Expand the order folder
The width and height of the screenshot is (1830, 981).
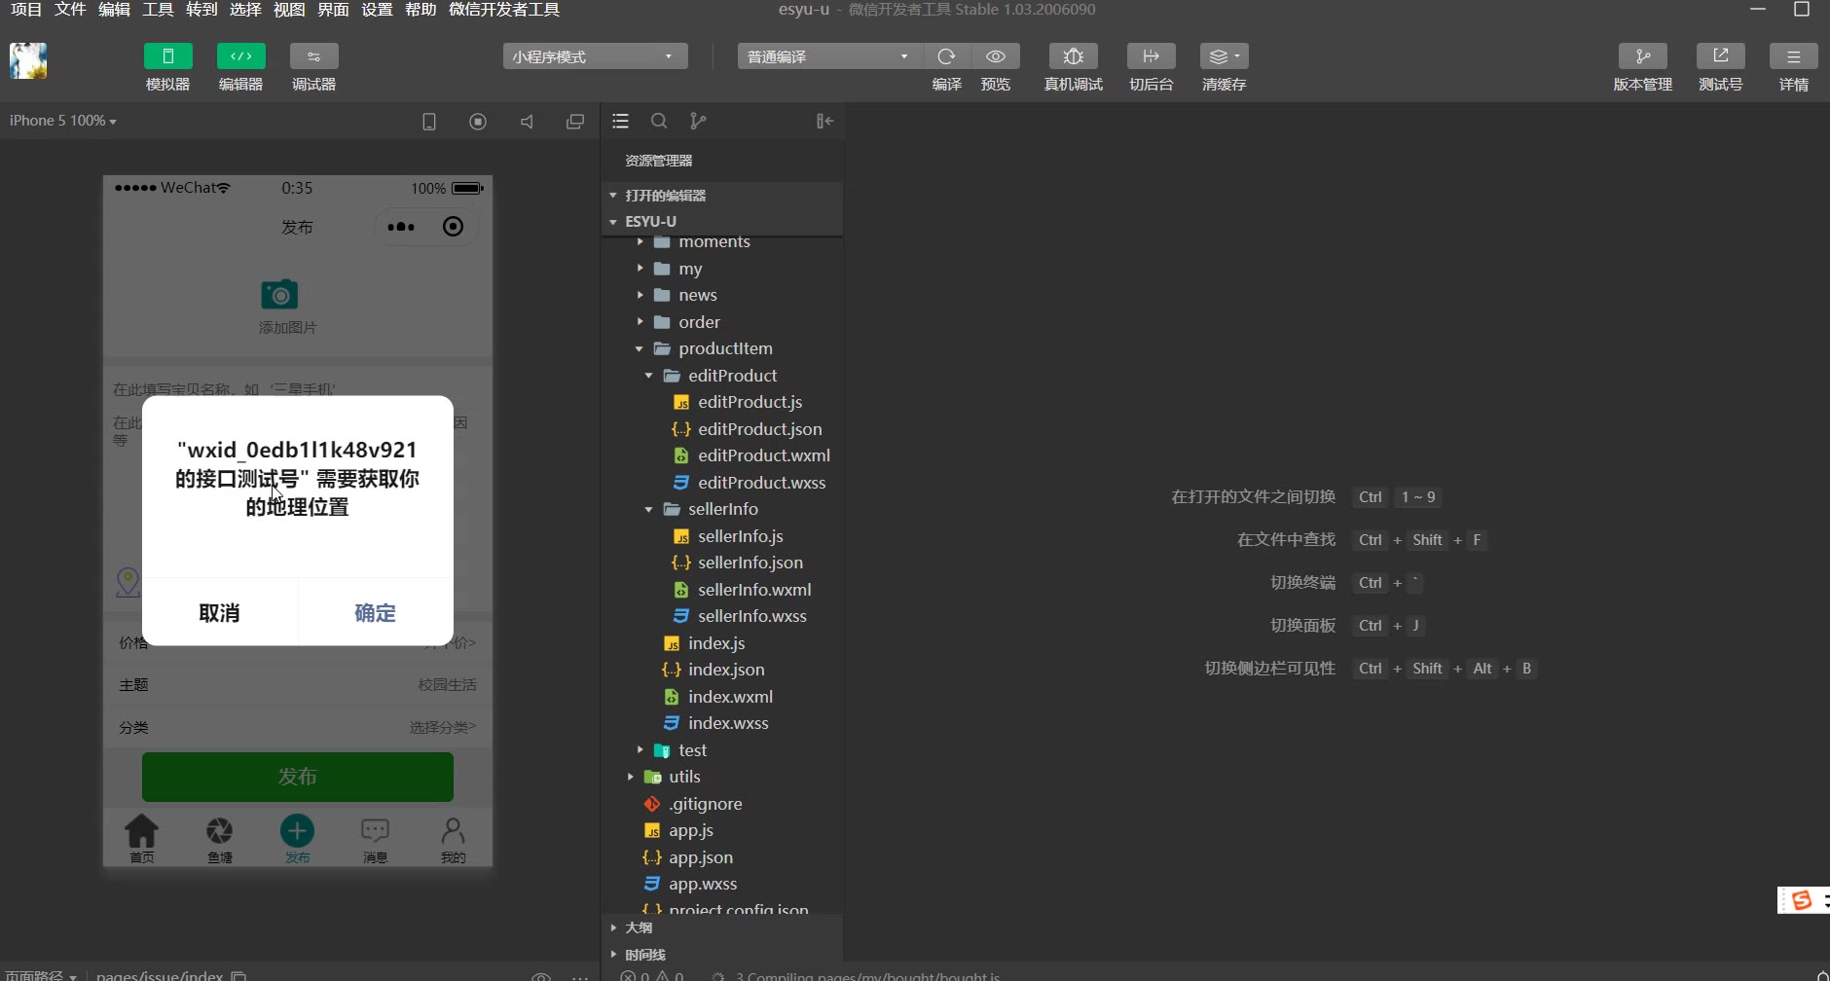tap(721, 322)
